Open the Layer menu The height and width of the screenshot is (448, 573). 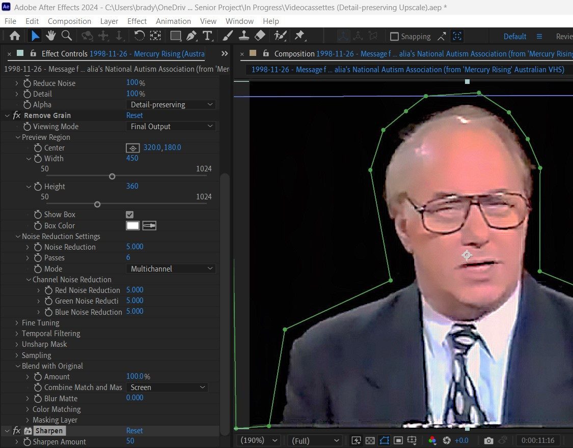click(109, 21)
